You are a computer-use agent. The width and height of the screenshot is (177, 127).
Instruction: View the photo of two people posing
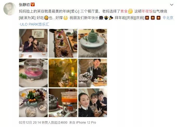tap(33, 43)
